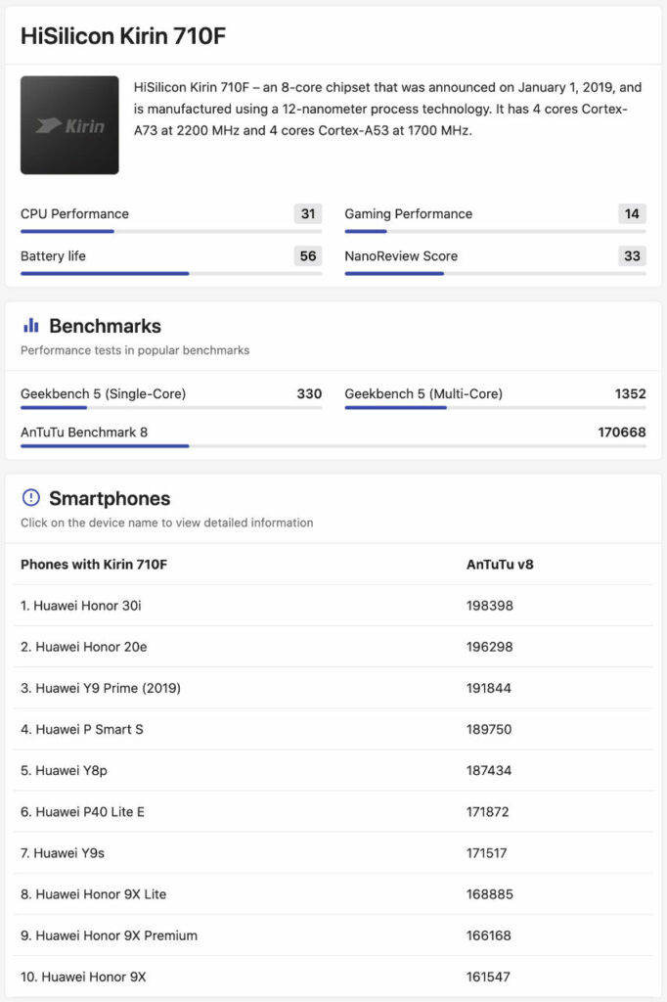
Task: Click the Phones with Kirin 710F header
Action: 94,565
